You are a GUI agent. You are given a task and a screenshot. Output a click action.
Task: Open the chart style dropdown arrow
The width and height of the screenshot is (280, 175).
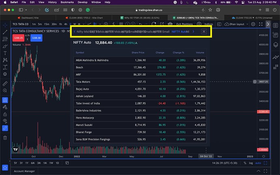pyautogui.click(x=100, y=24)
